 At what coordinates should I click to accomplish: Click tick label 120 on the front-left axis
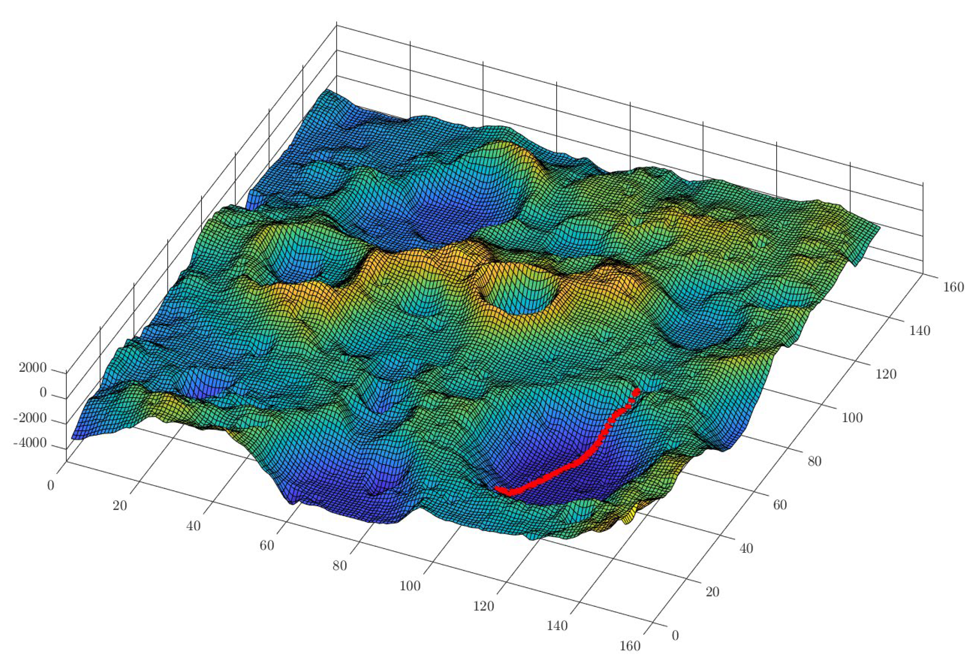[483, 606]
